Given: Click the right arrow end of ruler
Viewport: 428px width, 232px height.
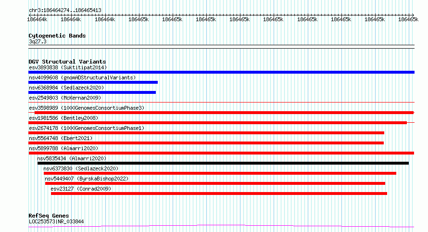Looking at the screenshot, I should [x=413, y=15].
